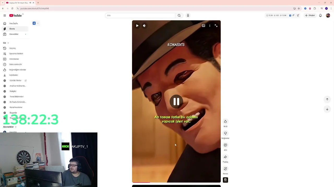
Task: Go to the YouTube logo home link
Action: point(16,15)
